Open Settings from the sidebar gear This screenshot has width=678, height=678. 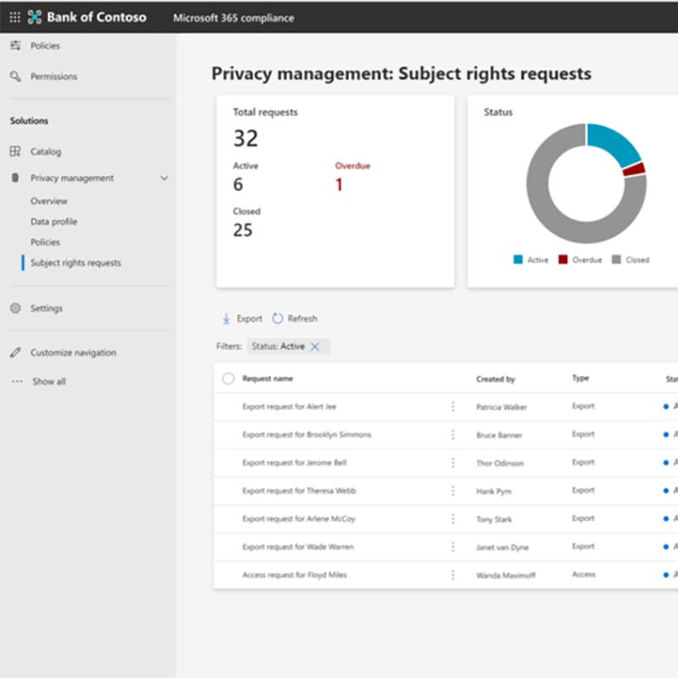tap(14, 308)
